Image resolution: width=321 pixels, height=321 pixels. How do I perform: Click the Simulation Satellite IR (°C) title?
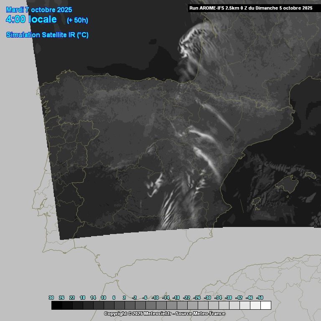coord(47,35)
